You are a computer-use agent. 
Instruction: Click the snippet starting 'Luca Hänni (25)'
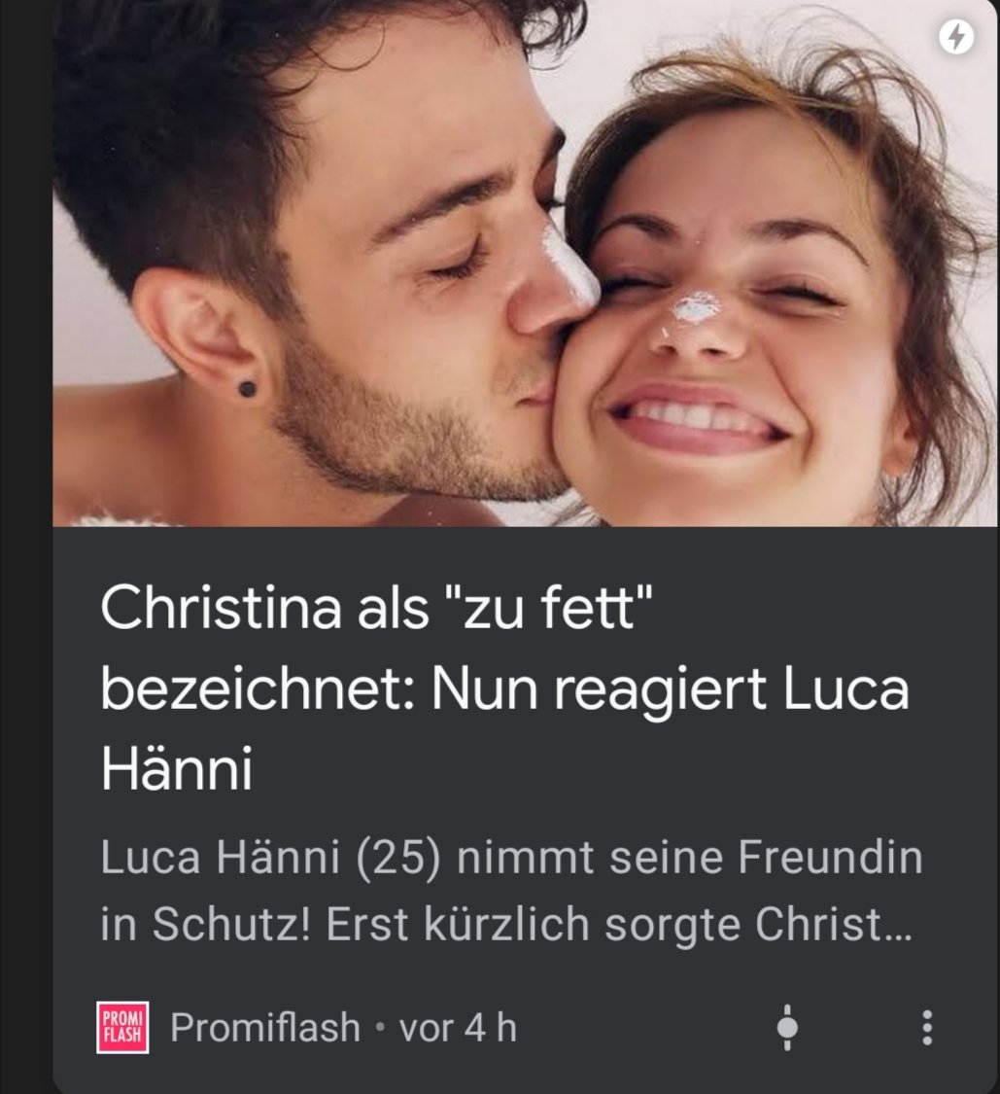512,890
